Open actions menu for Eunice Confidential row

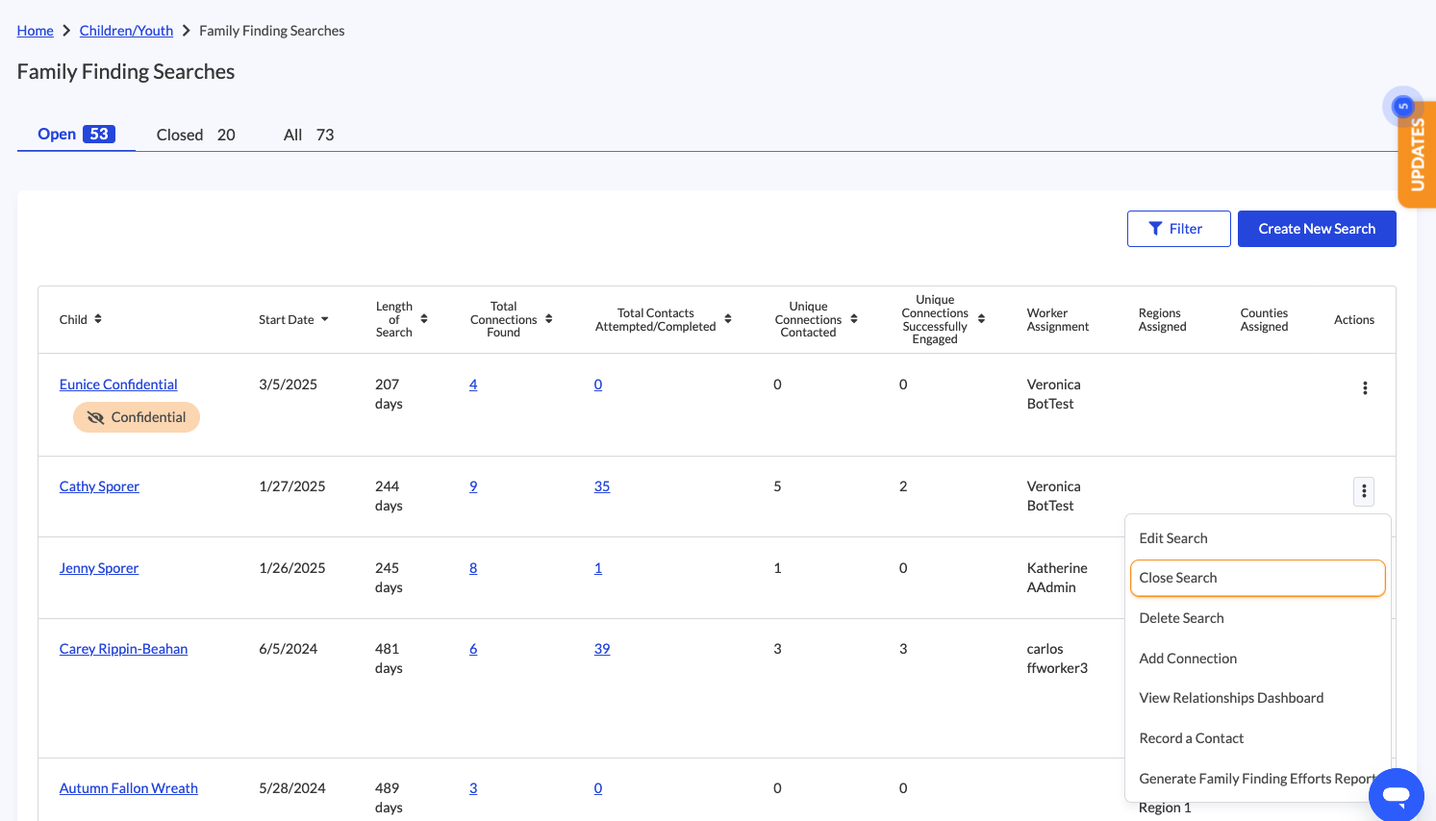[x=1364, y=388]
